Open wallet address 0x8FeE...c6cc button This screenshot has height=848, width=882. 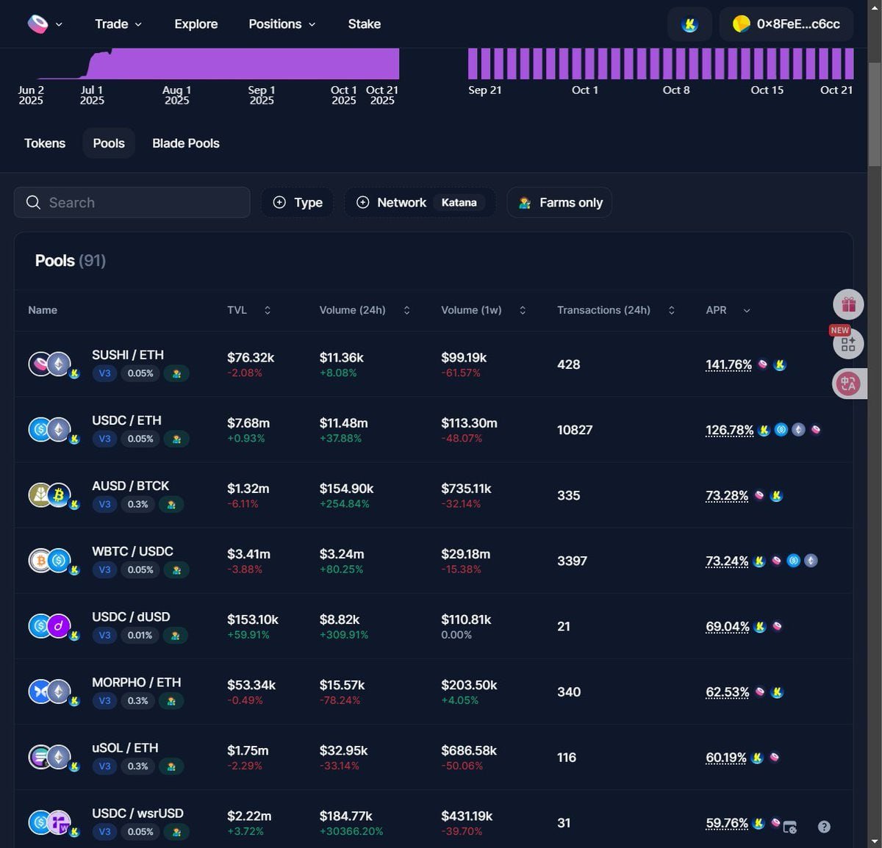786,24
